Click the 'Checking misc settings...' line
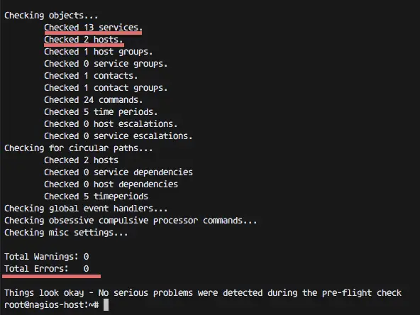420x315 pixels. pos(66,233)
